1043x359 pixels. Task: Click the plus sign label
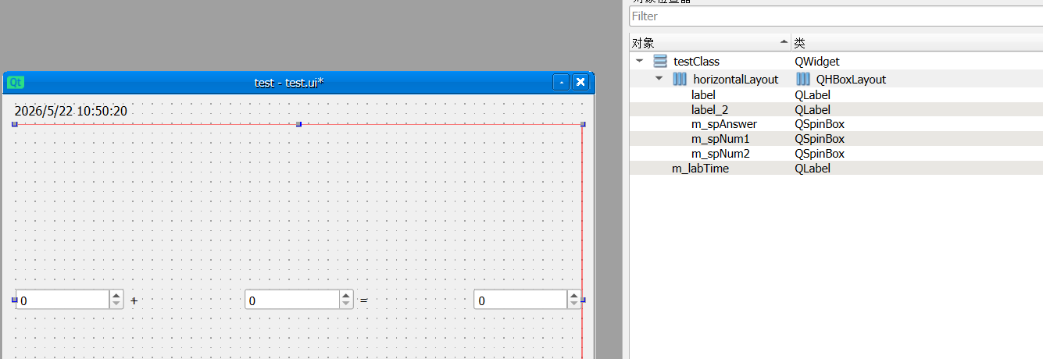point(134,300)
